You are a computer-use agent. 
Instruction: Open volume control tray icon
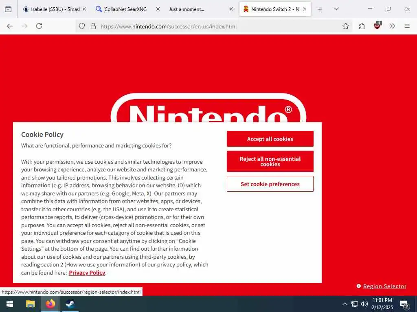(364, 304)
